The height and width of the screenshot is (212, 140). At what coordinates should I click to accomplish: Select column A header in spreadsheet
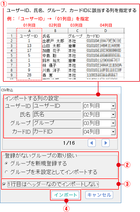(29, 31)
